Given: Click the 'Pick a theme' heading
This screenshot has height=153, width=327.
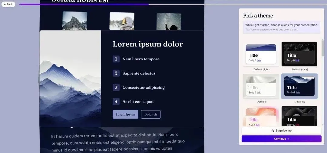Looking at the screenshot, I should tap(258, 16).
